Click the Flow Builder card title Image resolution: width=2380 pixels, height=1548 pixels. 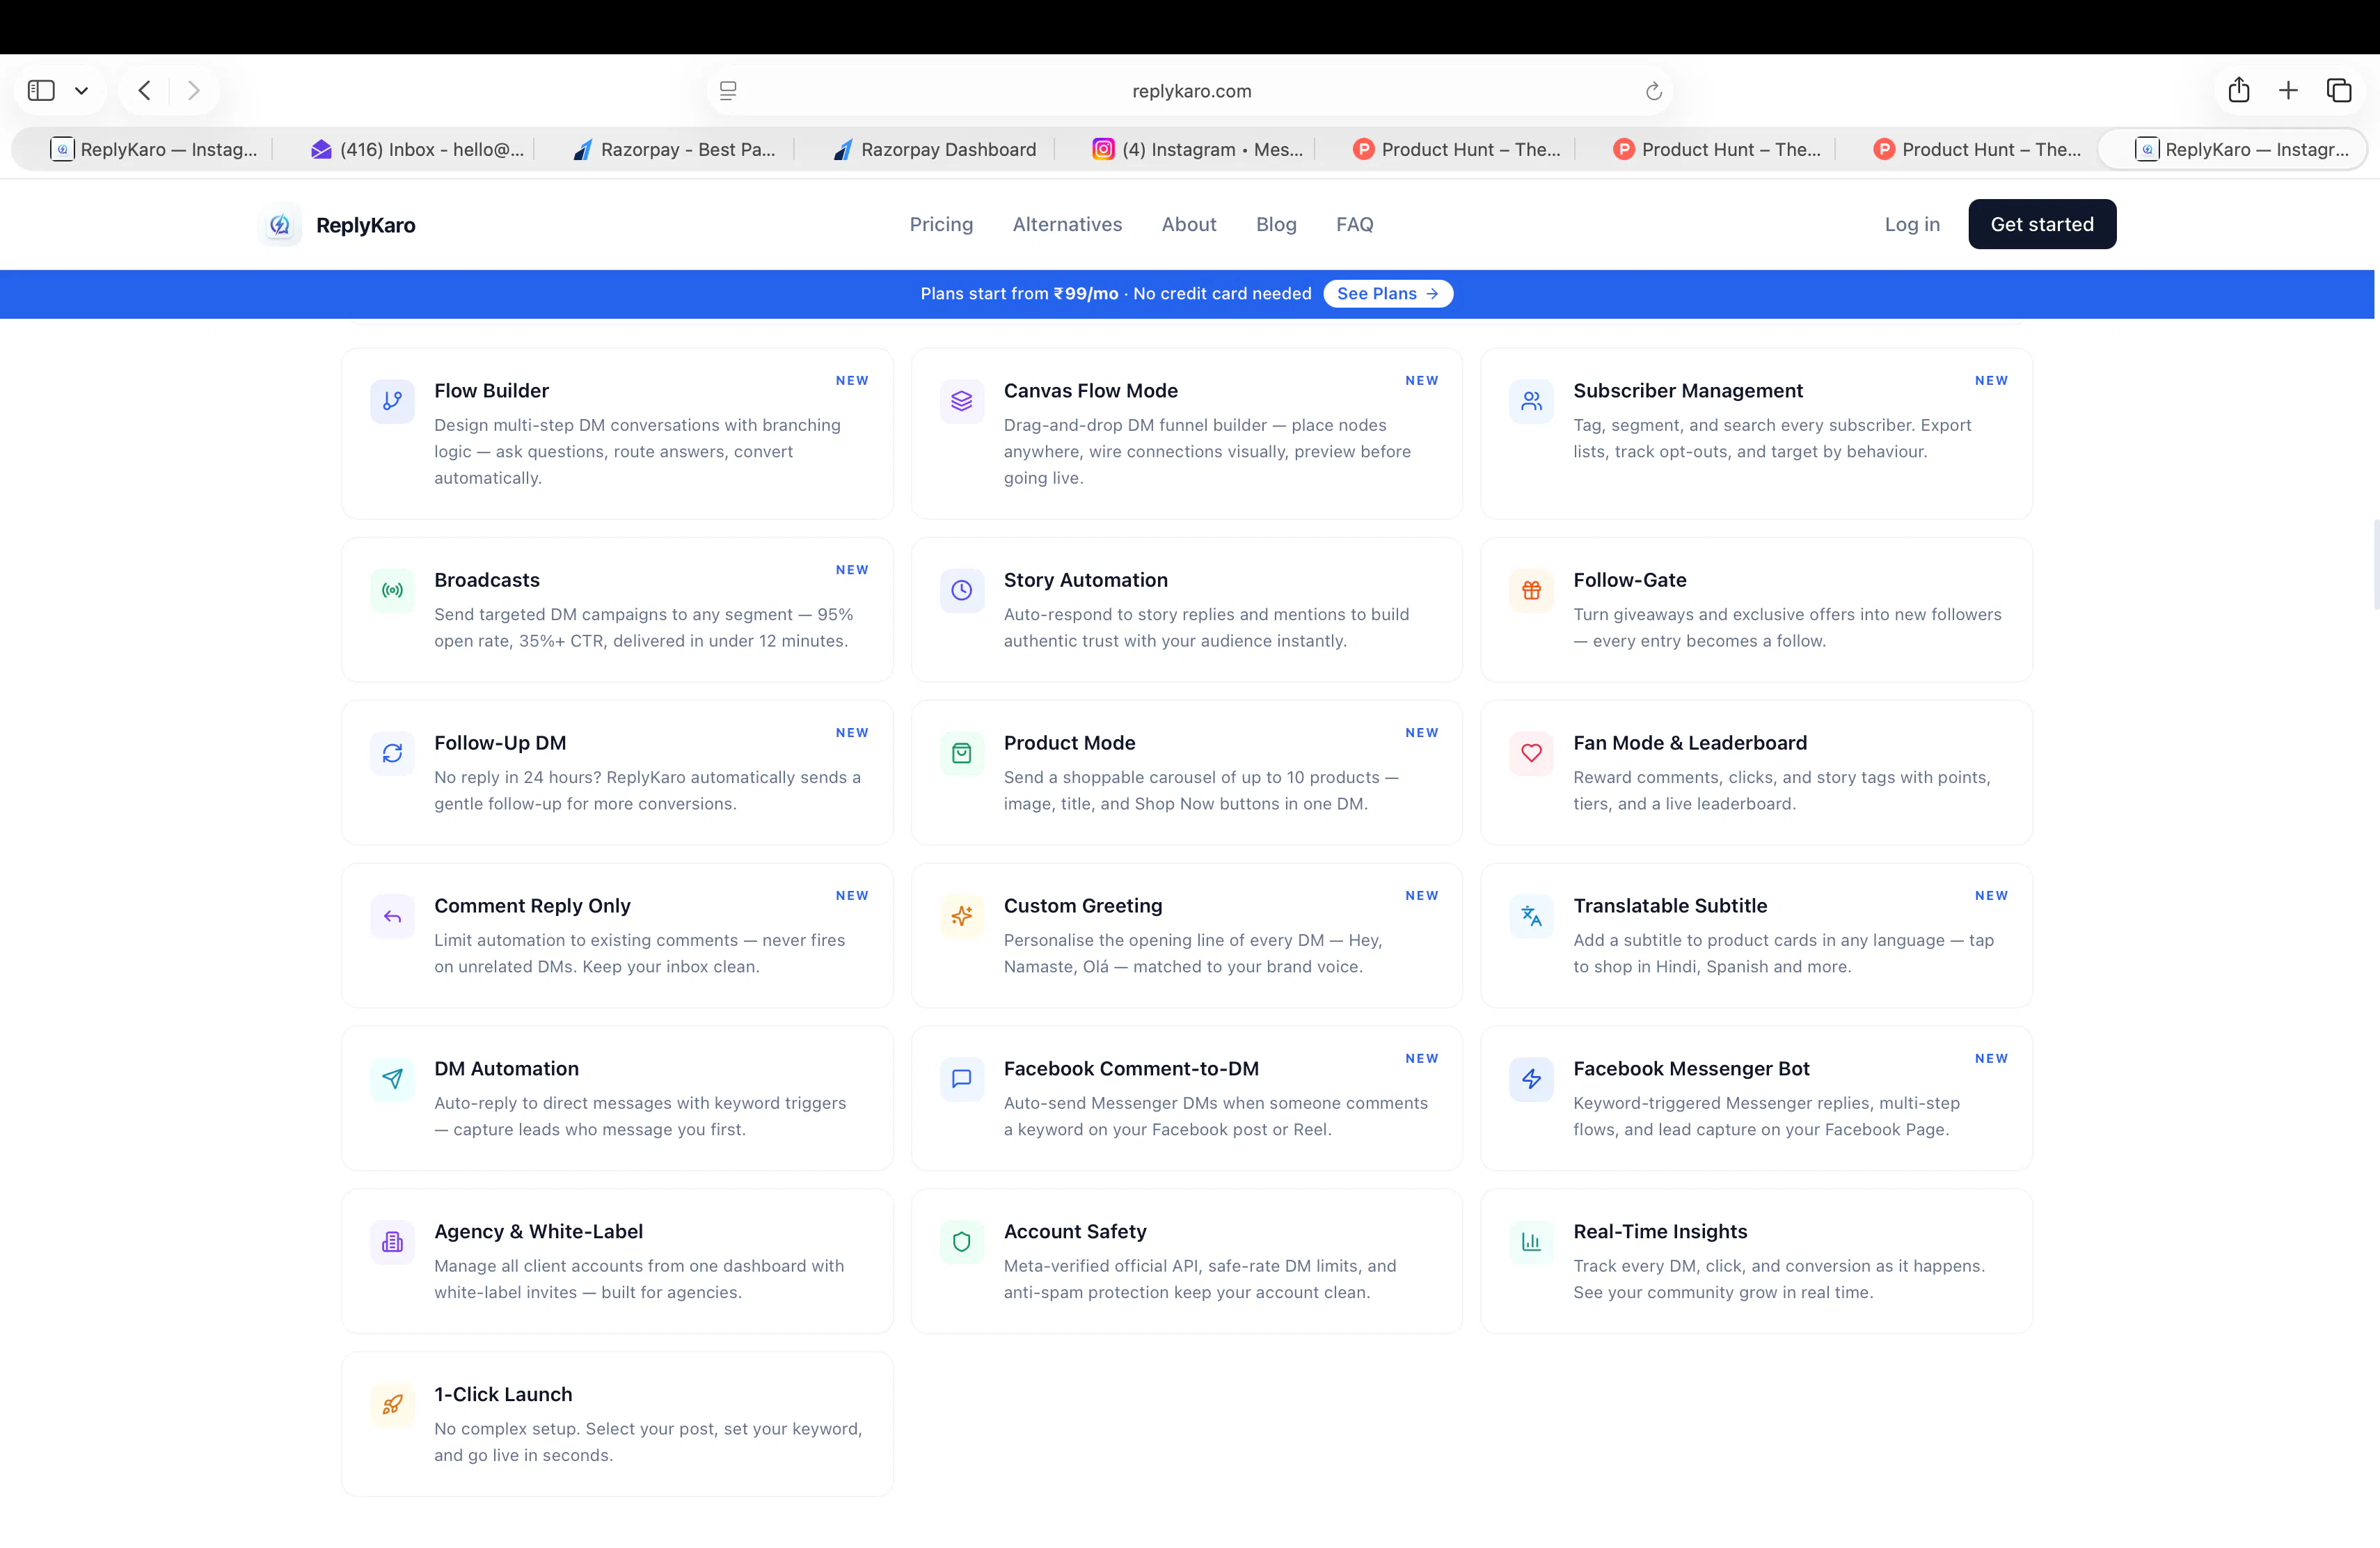point(491,390)
